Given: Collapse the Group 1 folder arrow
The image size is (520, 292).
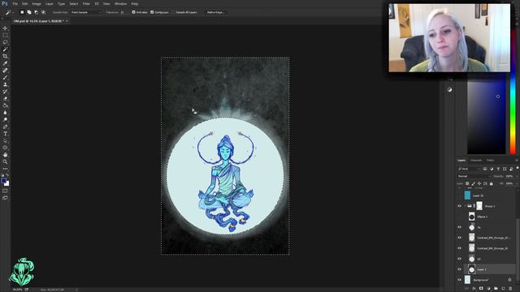Looking at the screenshot, I should click(x=466, y=206).
